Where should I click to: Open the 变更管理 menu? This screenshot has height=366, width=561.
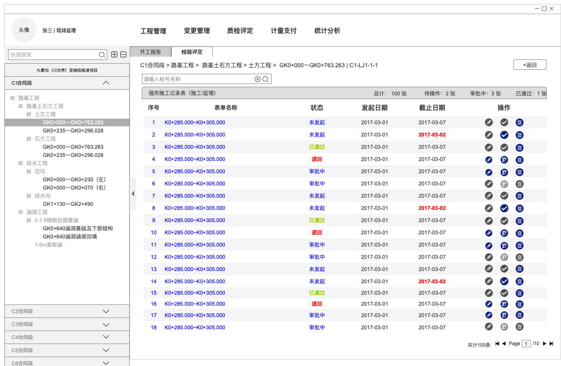tap(197, 31)
